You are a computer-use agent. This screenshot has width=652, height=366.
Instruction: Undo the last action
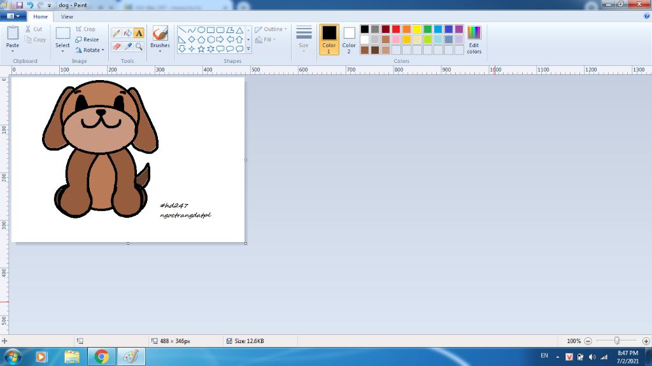30,5
